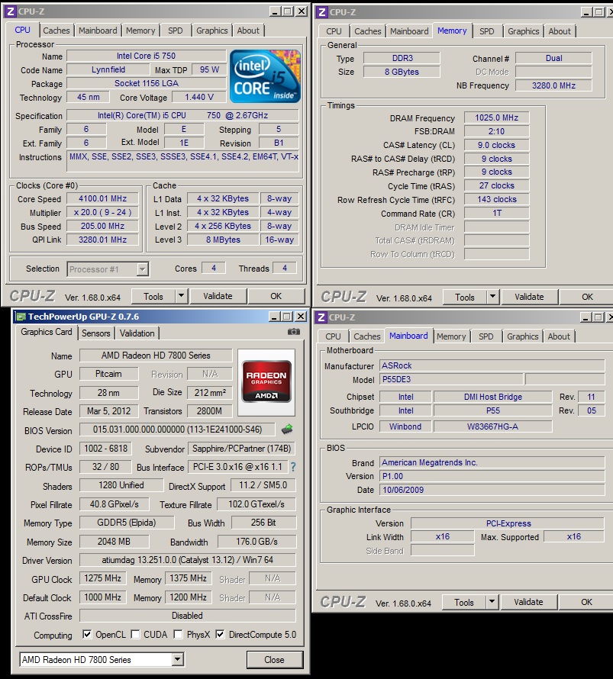Click the Intel Core i5 750 name field
The image size is (613, 679).
tap(146, 56)
